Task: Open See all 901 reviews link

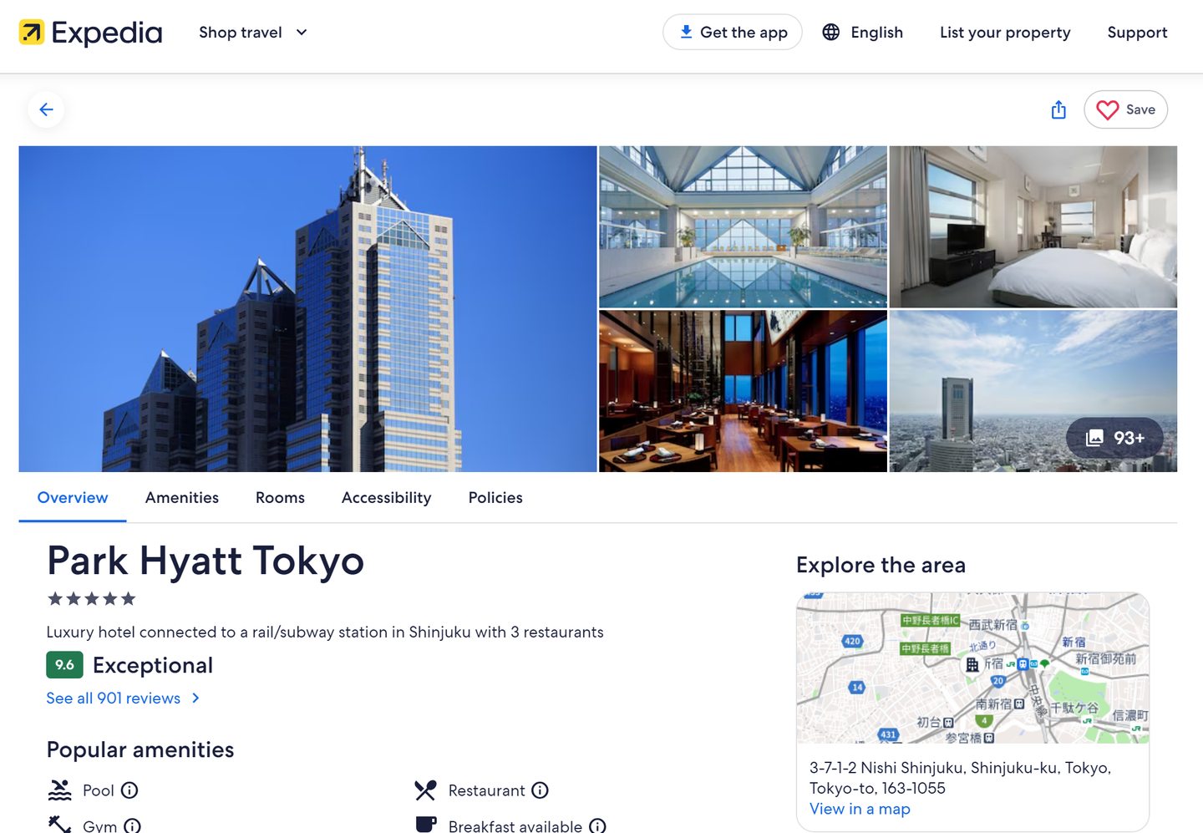Action: point(123,698)
